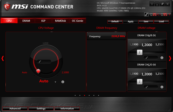The height and width of the screenshot is (112, 173).
Task: Open the Information panel
Action: [67, 108]
